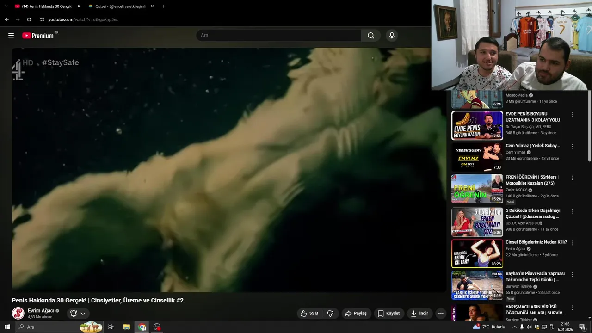This screenshot has width=592, height=333.
Task: Open options for YARIŞMACILARIN VİRÜSÜ video
Action: pyautogui.click(x=573, y=308)
